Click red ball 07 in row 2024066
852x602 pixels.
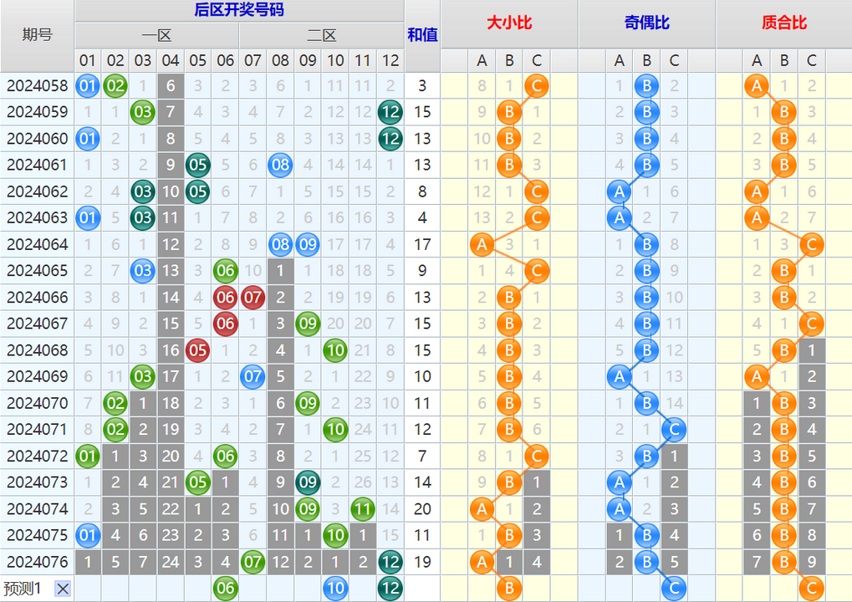pyautogui.click(x=253, y=298)
